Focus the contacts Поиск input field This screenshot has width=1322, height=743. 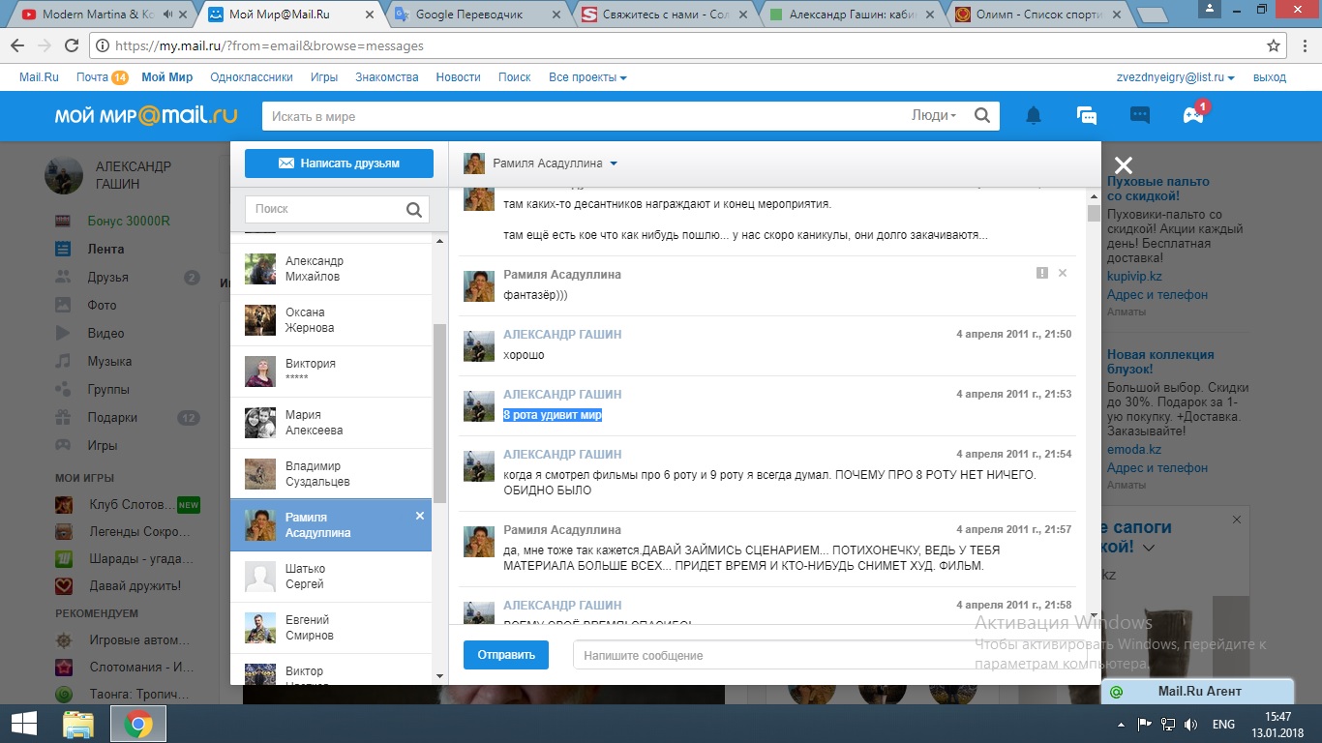click(x=324, y=209)
